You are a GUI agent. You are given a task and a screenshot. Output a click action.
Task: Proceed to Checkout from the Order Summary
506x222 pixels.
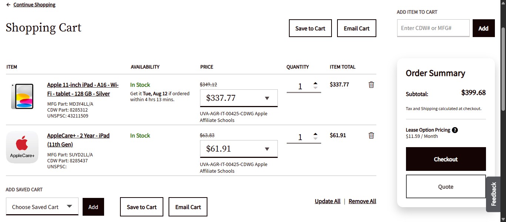point(446,159)
